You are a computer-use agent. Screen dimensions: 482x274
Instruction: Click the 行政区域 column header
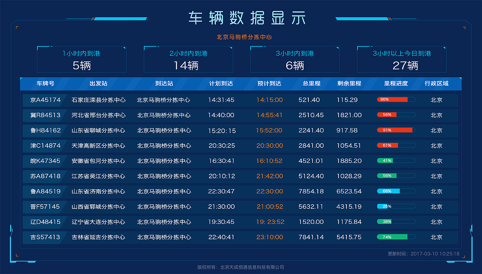coord(436,84)
